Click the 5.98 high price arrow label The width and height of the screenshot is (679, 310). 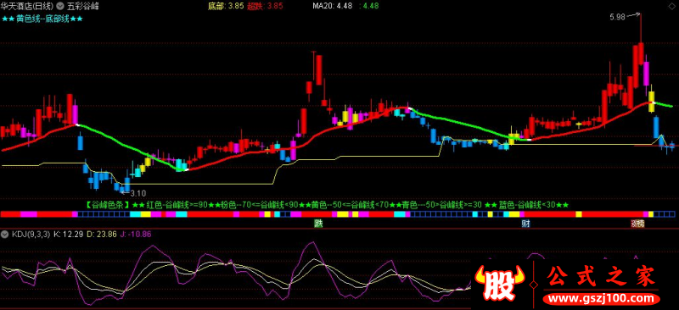pyautogui.click(x=624, y=16)
